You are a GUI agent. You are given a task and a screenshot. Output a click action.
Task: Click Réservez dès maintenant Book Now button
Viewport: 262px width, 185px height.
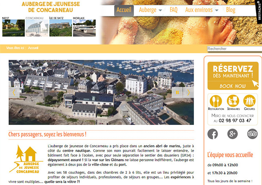[x=233, y=76]
